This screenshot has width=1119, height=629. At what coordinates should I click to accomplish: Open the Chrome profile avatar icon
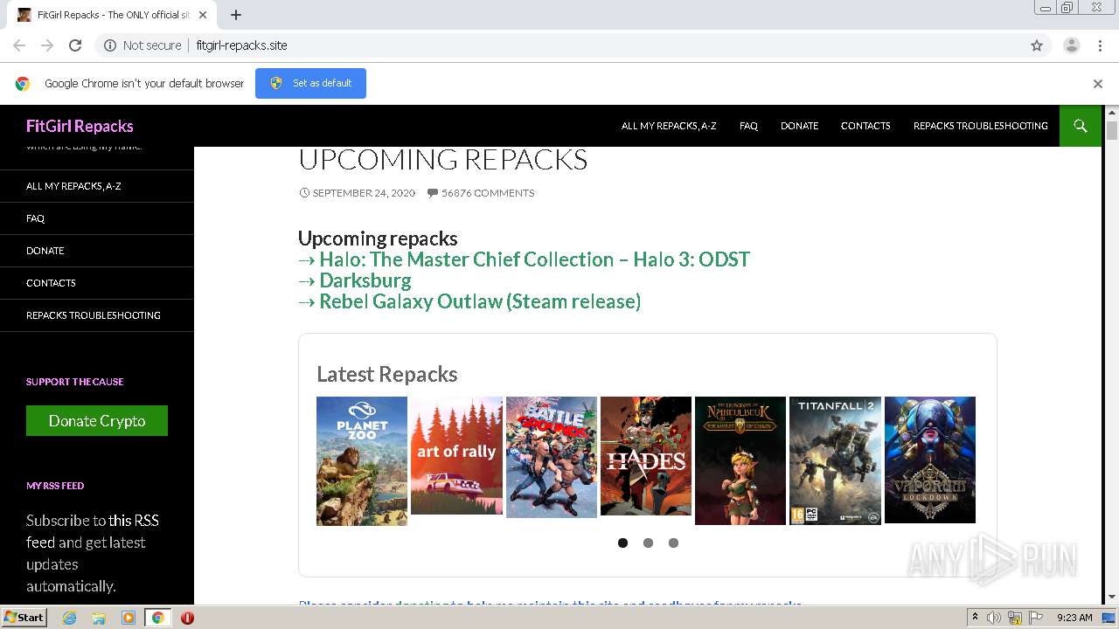[x=1071, y=45]
